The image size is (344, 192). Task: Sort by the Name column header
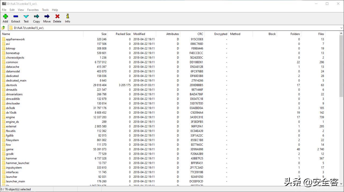(6, 34)
